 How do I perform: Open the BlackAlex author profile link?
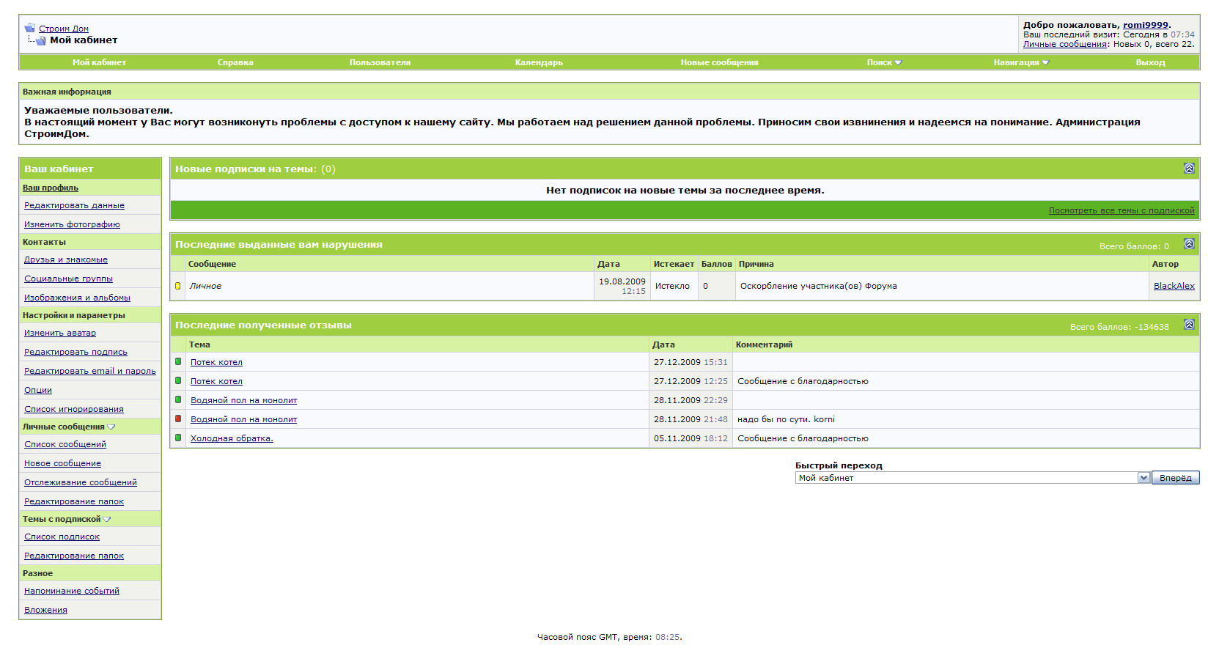tap(1174, 286)
